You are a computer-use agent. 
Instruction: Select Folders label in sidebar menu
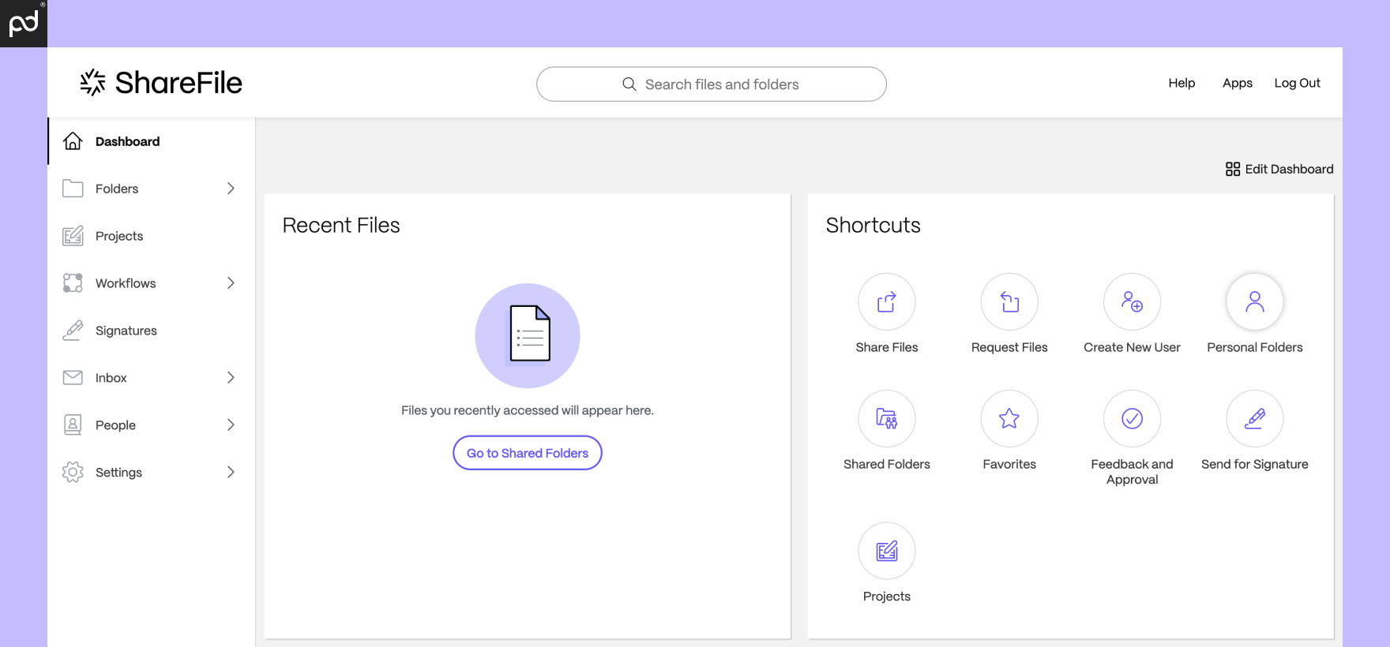[117, 189]
